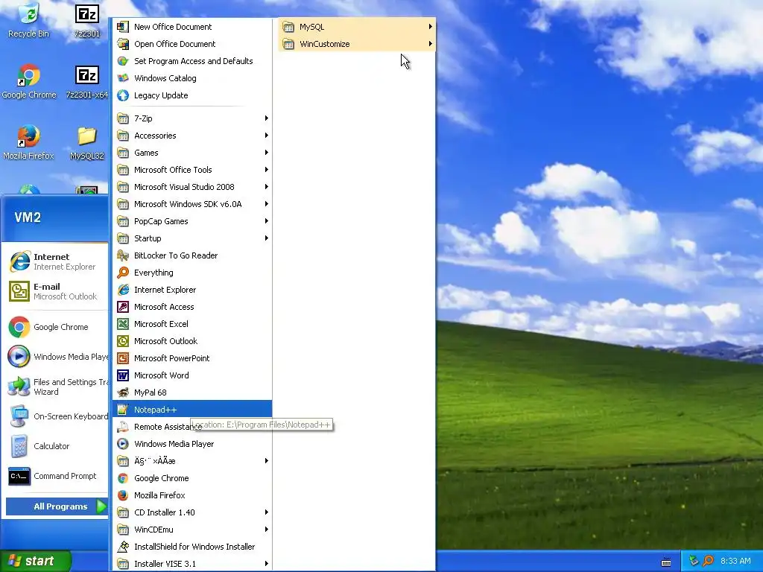Click the Microsoft PowerPoint icon
Viewport: 763px width, 572px height.
point(123,358)
